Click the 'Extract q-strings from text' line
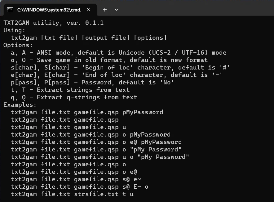 [74, 97]
